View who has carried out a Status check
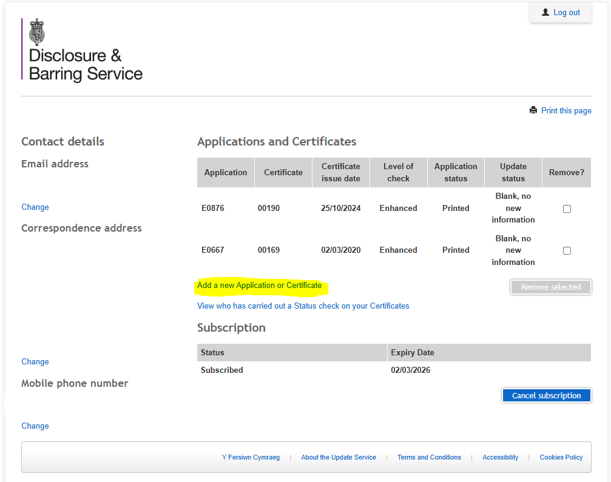 click(x=303, y=306)
